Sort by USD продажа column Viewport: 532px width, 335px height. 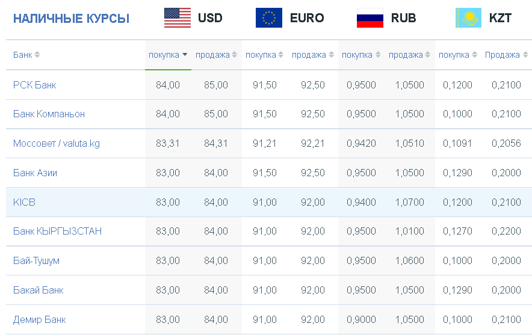tap(216, 55)
